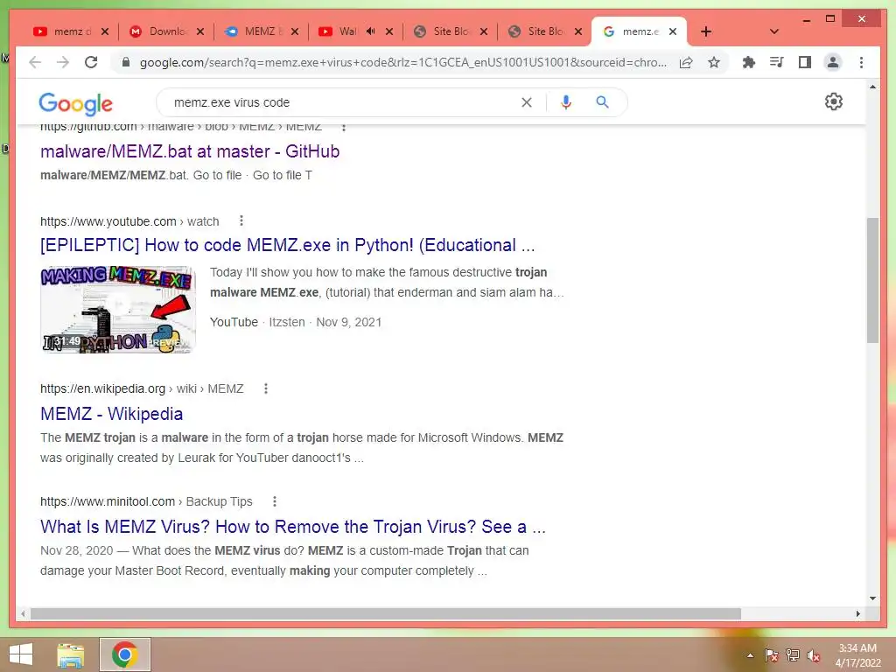Open the Making MEMZ.exe video thumbnail
This screenshot has height=672, width=896.
pos(118,309)
